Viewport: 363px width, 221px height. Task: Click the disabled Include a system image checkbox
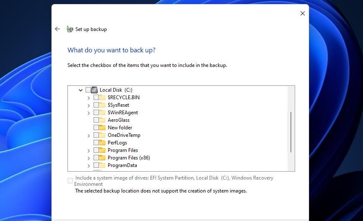tap(70, 180)
